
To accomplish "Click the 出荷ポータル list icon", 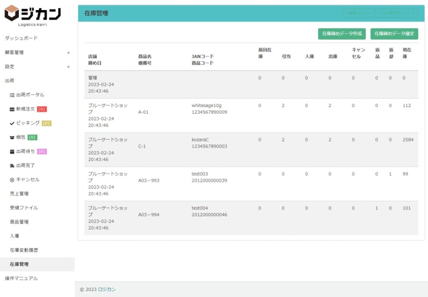I will [12, 95].
